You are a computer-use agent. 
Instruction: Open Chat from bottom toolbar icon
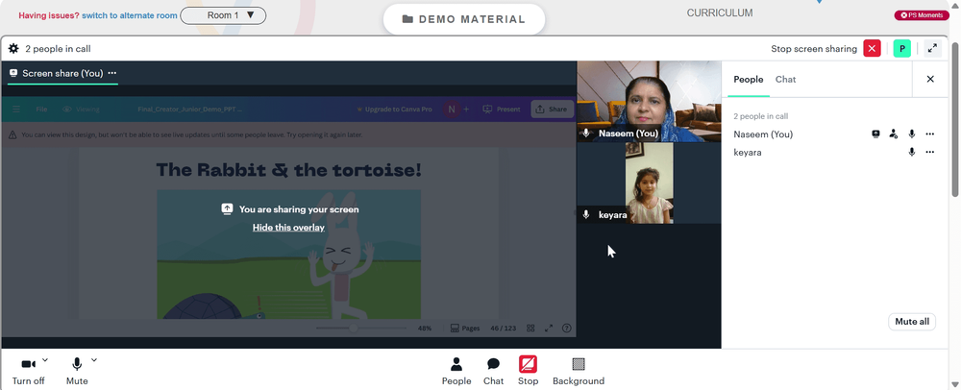click(493, 371)
